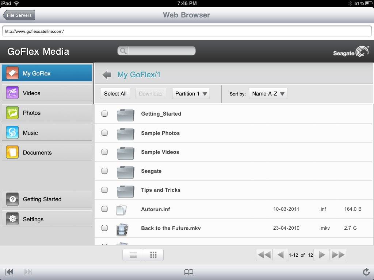
Task: Open the browser bookmarks icon
Action: [188, 272]
